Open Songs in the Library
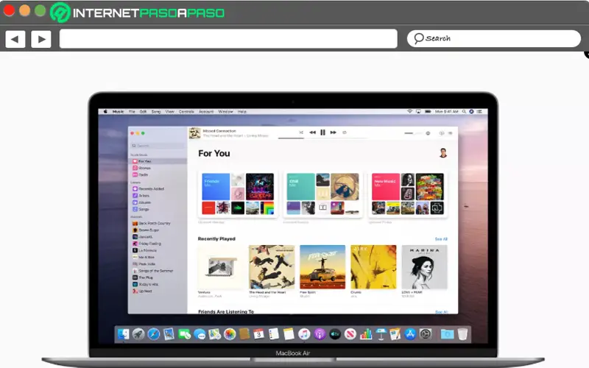Viewport: 589px width, 368px height. click(x=141, y=209)
